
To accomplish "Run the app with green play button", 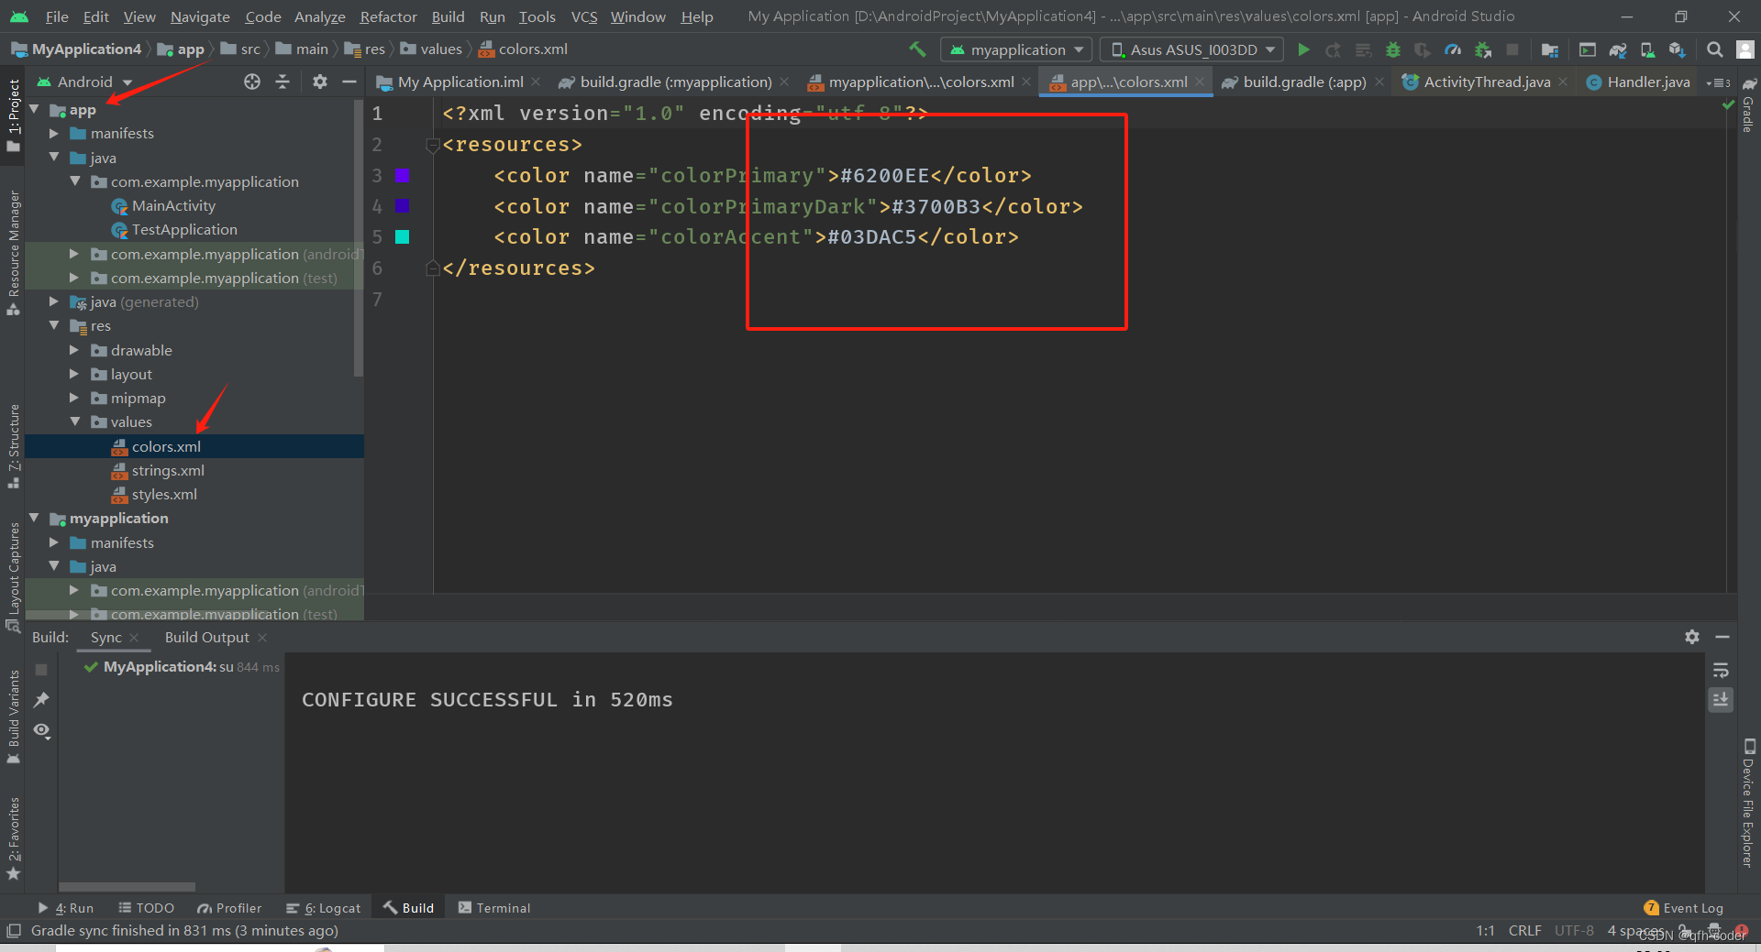I will [x=1303, y=49].
